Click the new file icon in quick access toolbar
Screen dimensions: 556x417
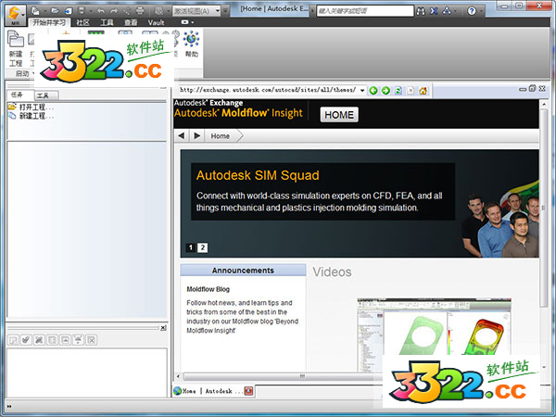(35, 11)
